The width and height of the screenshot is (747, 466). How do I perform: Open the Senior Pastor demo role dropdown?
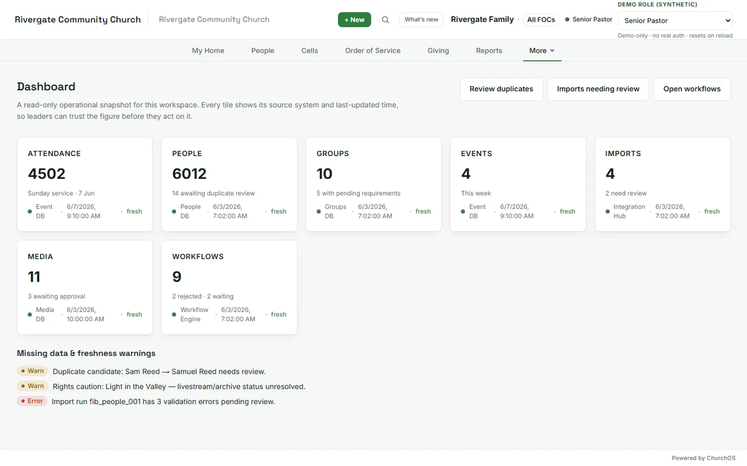click(x=675, y=21)
